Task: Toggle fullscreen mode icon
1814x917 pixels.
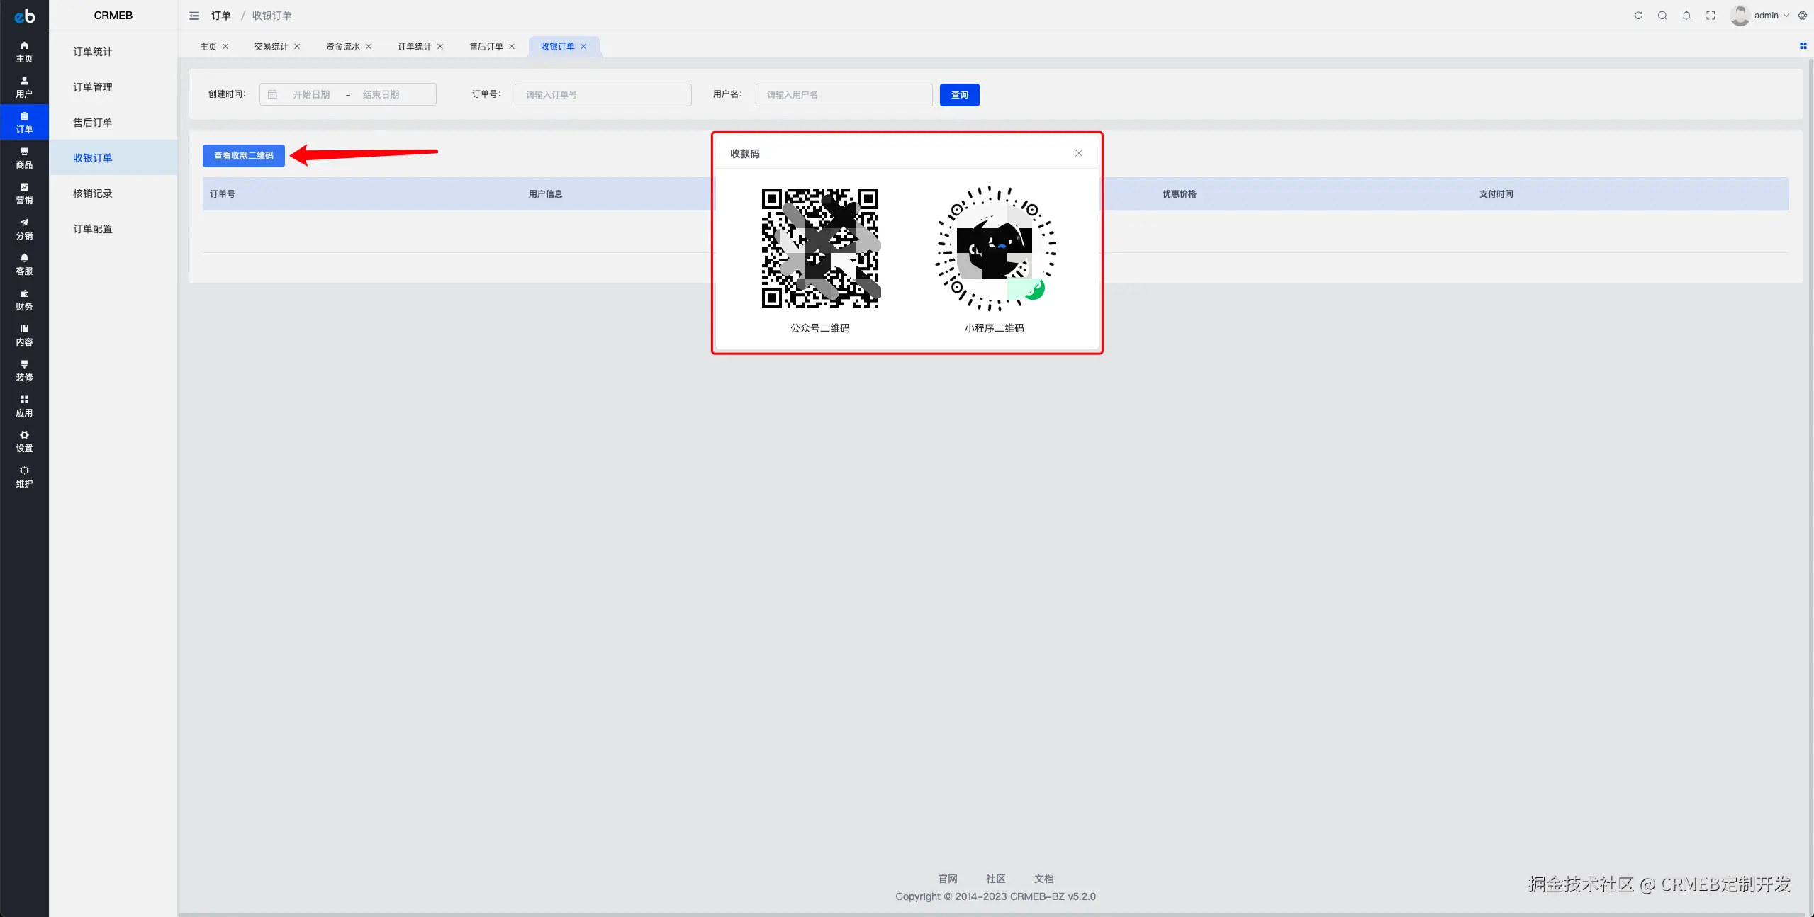Action: pyautogui.click(x=1711, y=16)
